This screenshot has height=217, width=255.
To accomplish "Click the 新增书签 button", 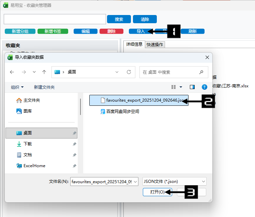I will tap(53, 31).
